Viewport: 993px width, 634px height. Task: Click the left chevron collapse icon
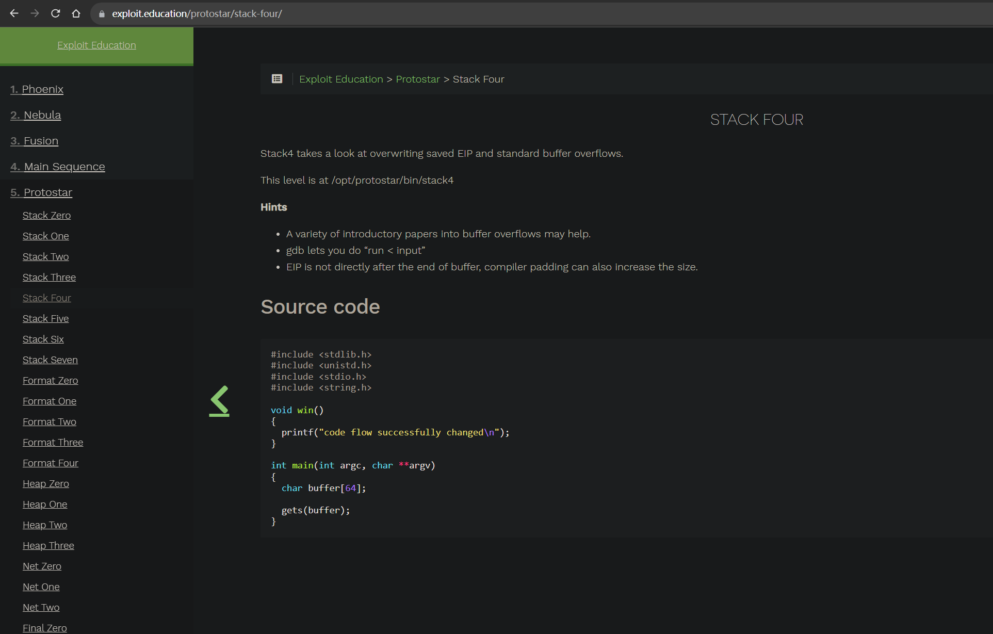[x=219, y=400]
